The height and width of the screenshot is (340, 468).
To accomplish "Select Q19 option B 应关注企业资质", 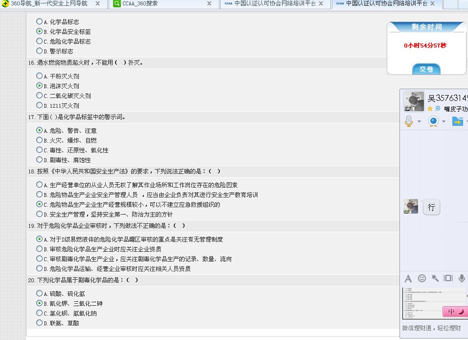I will click(x=39, y=248).
